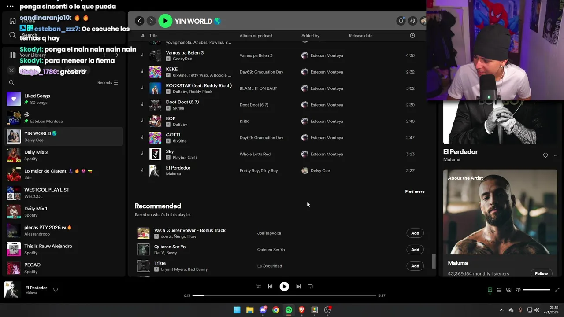Viewport: 564px width, 317px height.
Task: Open the About the Artist Maluma card
Action: pyautogui.click(x=500, y=222)
